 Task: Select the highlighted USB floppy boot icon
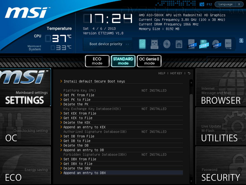204,44
